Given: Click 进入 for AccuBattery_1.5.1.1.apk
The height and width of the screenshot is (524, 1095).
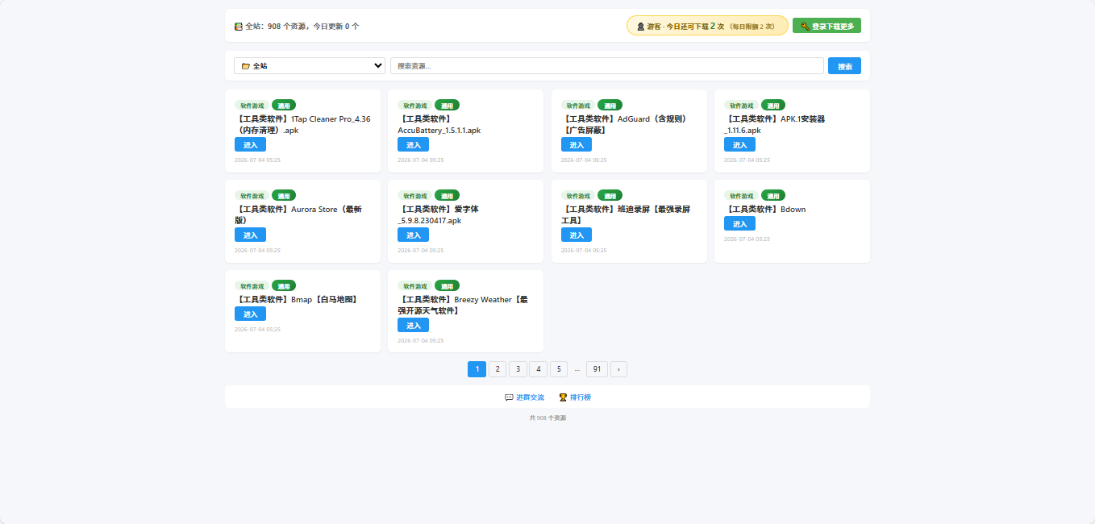Looking at the screenshot, I should (x=413, y=144).
